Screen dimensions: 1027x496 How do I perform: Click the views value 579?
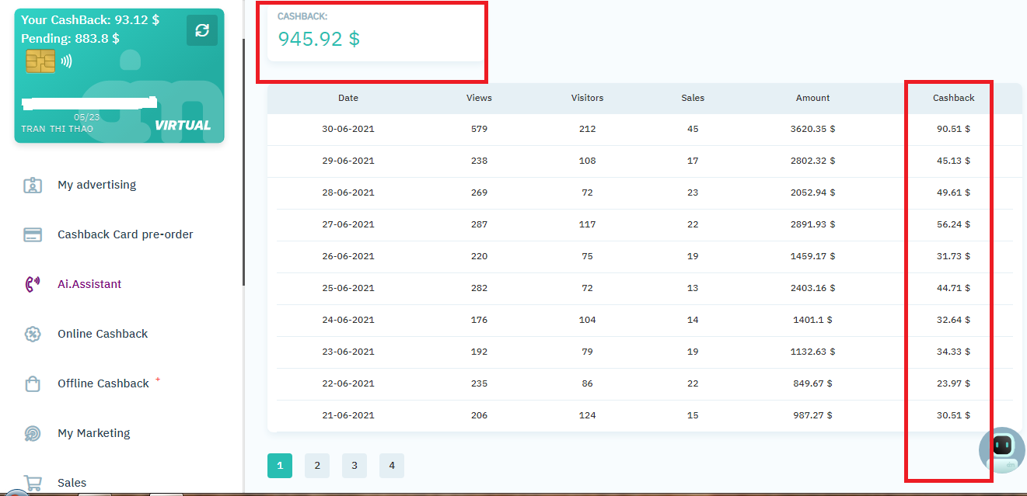479,129
